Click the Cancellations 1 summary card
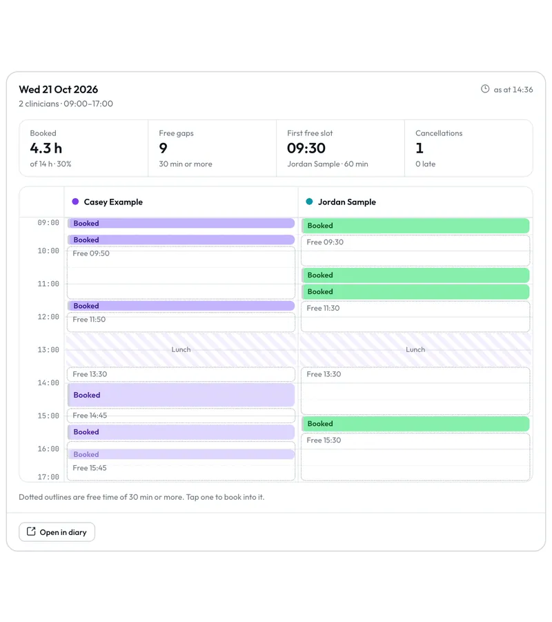 tap(469, 148)
